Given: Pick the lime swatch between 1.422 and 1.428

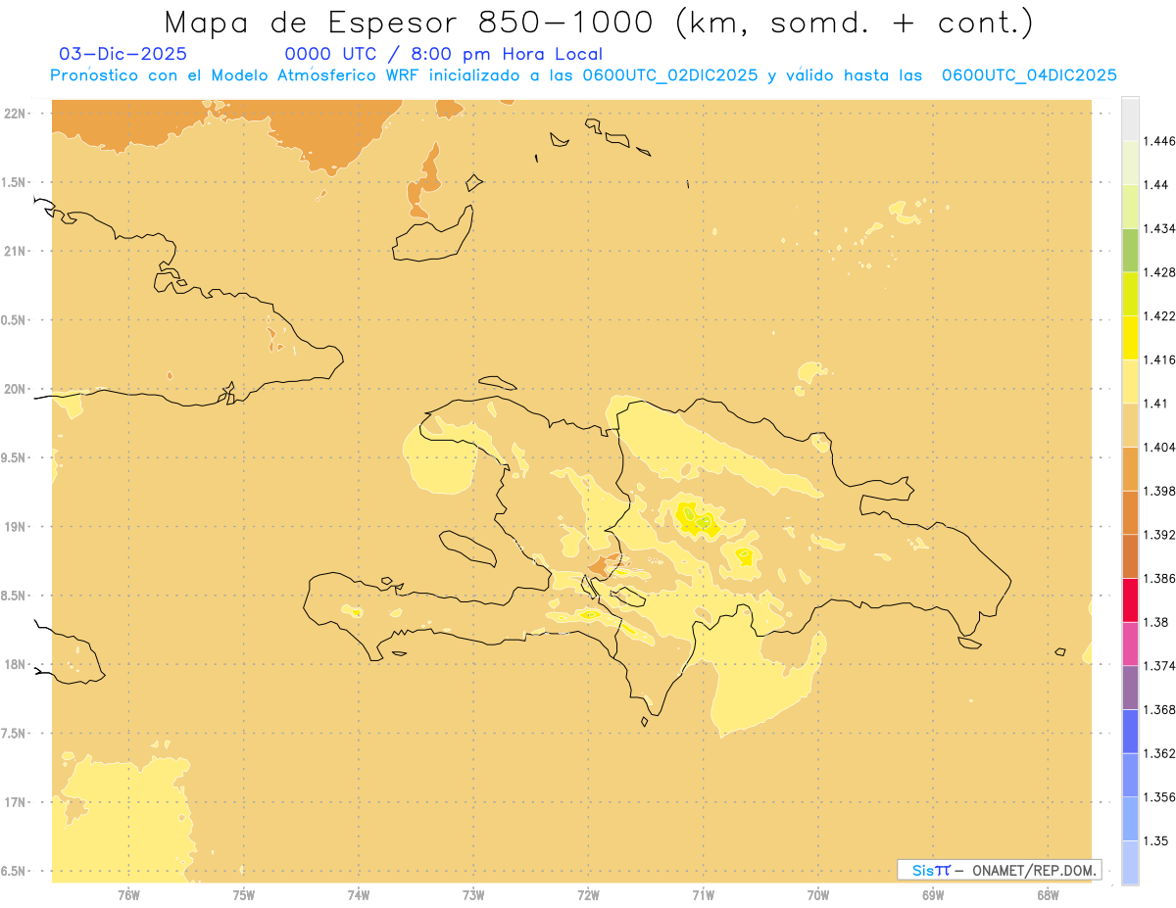Looking at the screenshot, I should tap(1130, 294).
